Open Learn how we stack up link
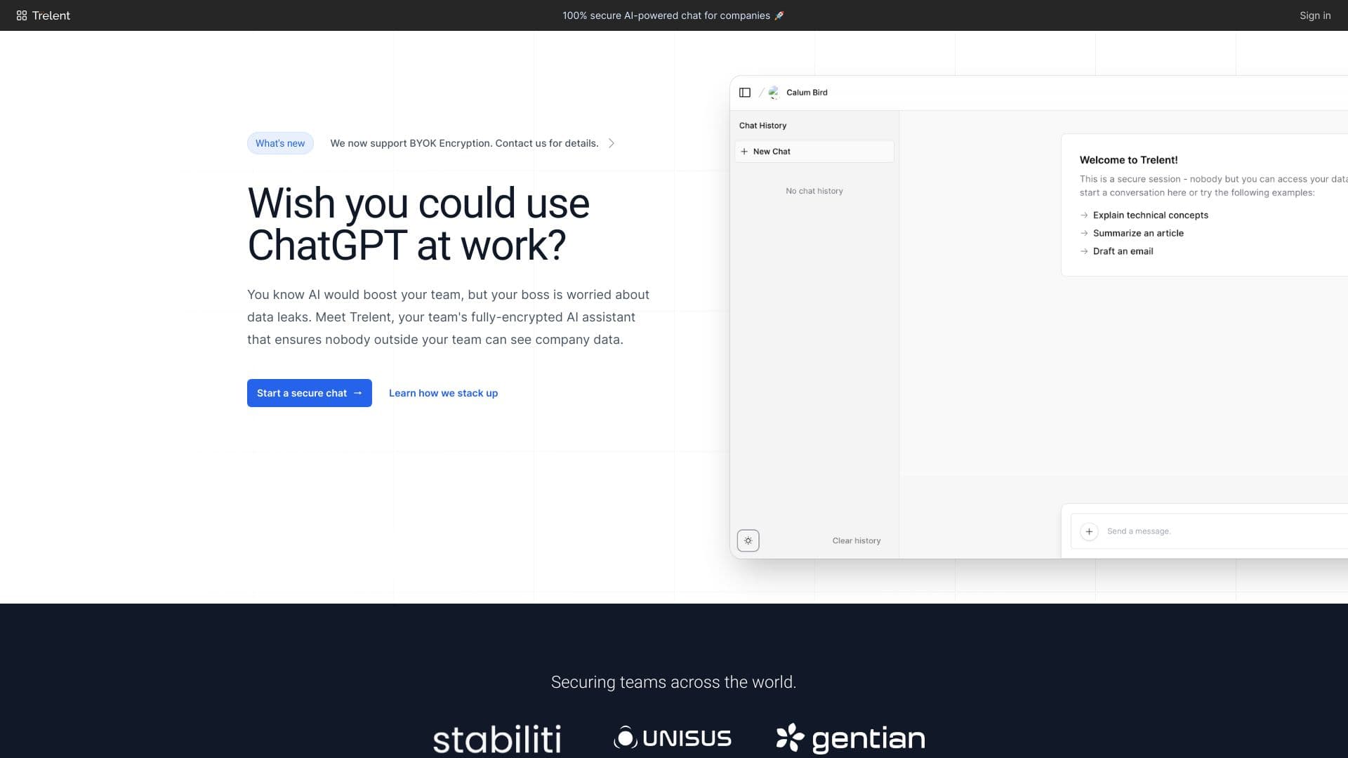 (443, 393)
